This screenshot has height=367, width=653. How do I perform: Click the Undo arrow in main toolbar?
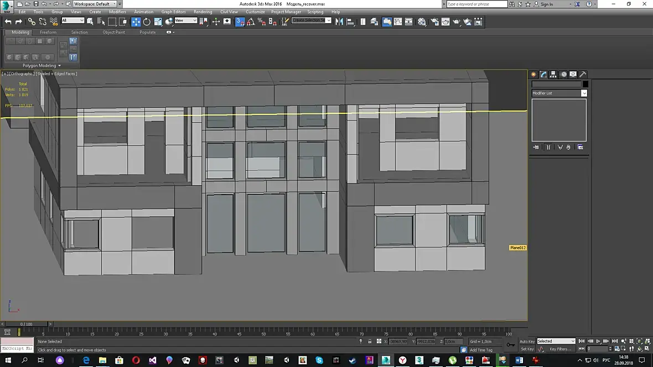click(x=8, y=22)
